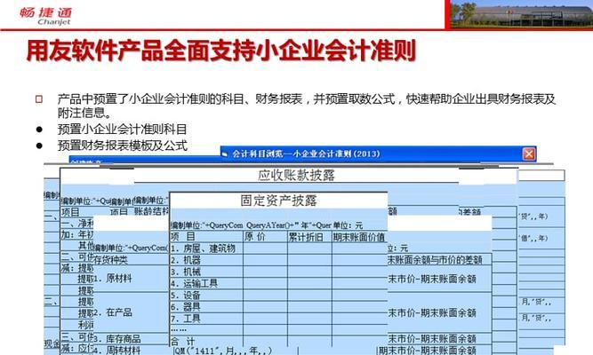Viewport: 593px width, 355px height.
Task: Click the QM("1411",月,,,年,,) formula cell
Action: 223,351
